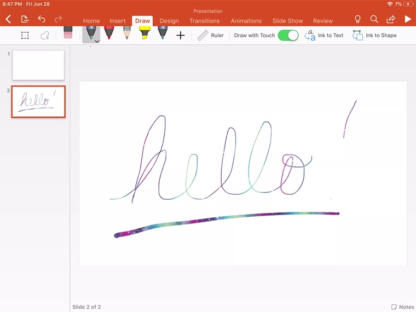Image resolution: width=416 pixels, height=312 pixels.
Task: Select the galaxy pen with dropdown chevron
Action: pyautogui.click(x=91, y=34)
